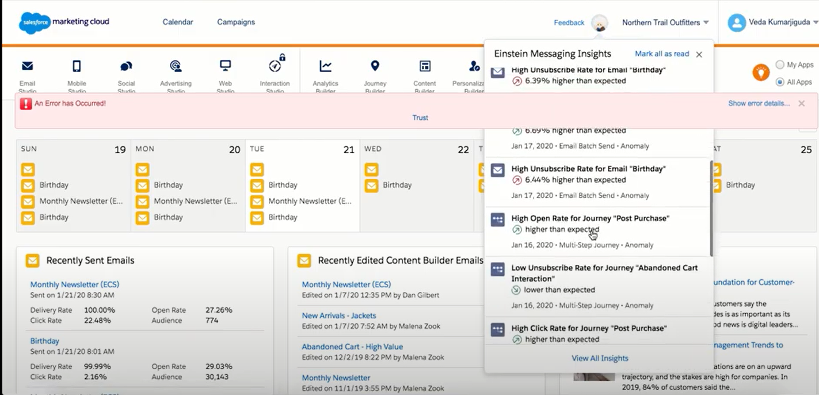Screen dimensions: 819x395
Task: Click the lightbulb apps toggle icon
Action: pyautogui.click(x=761, y=73)
